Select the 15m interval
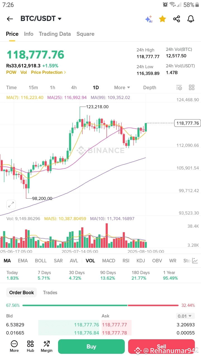The height and width of the screenshot is (358, 201). [33, 88]
